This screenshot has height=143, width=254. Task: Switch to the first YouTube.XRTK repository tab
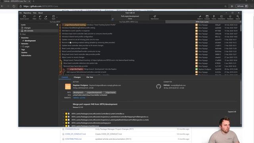tap(55, 22)
